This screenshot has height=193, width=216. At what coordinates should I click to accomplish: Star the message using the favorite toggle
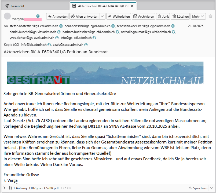(x=211, y=16)
